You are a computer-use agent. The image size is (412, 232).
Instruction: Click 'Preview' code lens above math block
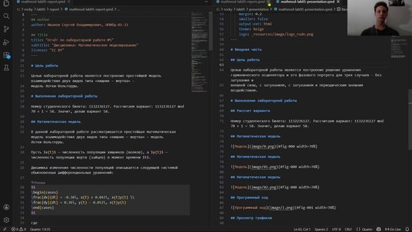(x=39, y=182)
